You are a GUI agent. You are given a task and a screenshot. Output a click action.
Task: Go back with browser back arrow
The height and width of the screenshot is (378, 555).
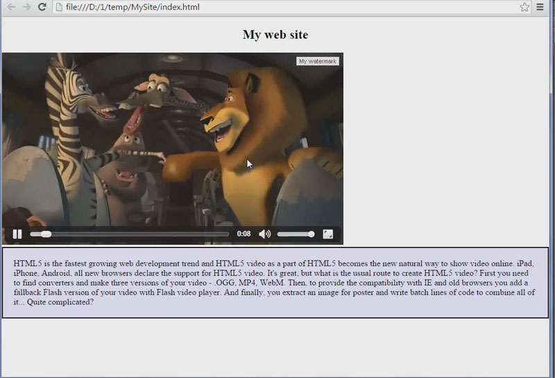[11, 7]
